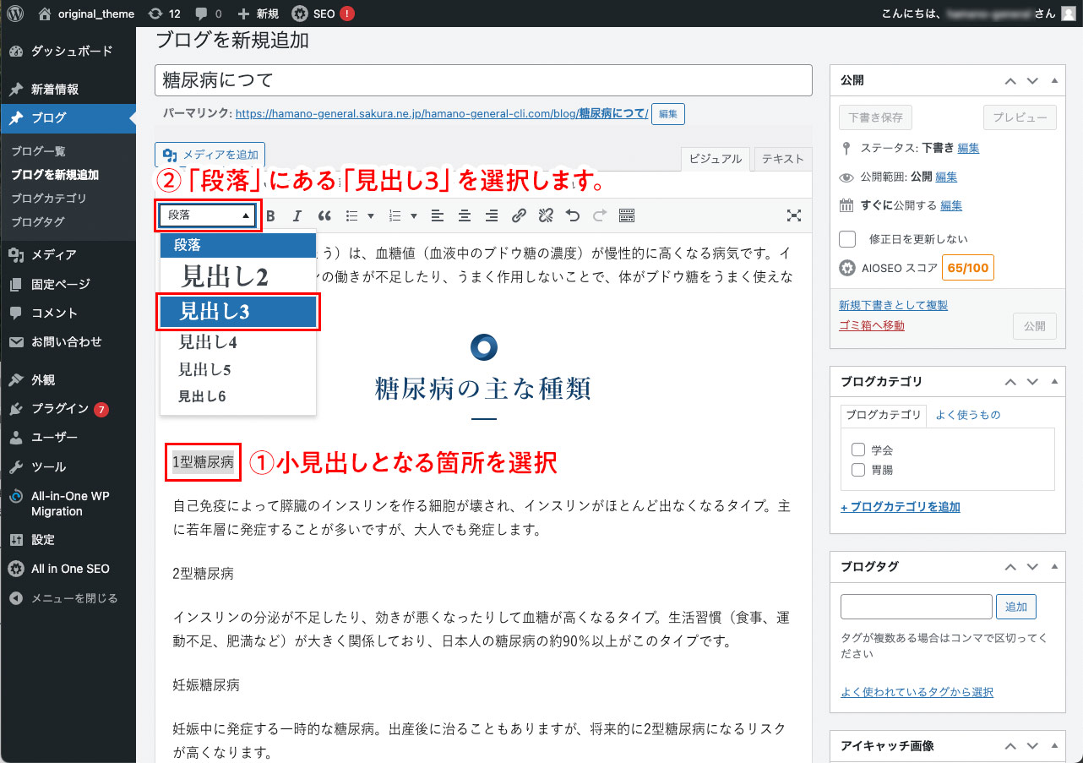This screenshot has height=763, width=1083.
Task: Edit post status via ステータス 編集 link
Action: [968, 148]
